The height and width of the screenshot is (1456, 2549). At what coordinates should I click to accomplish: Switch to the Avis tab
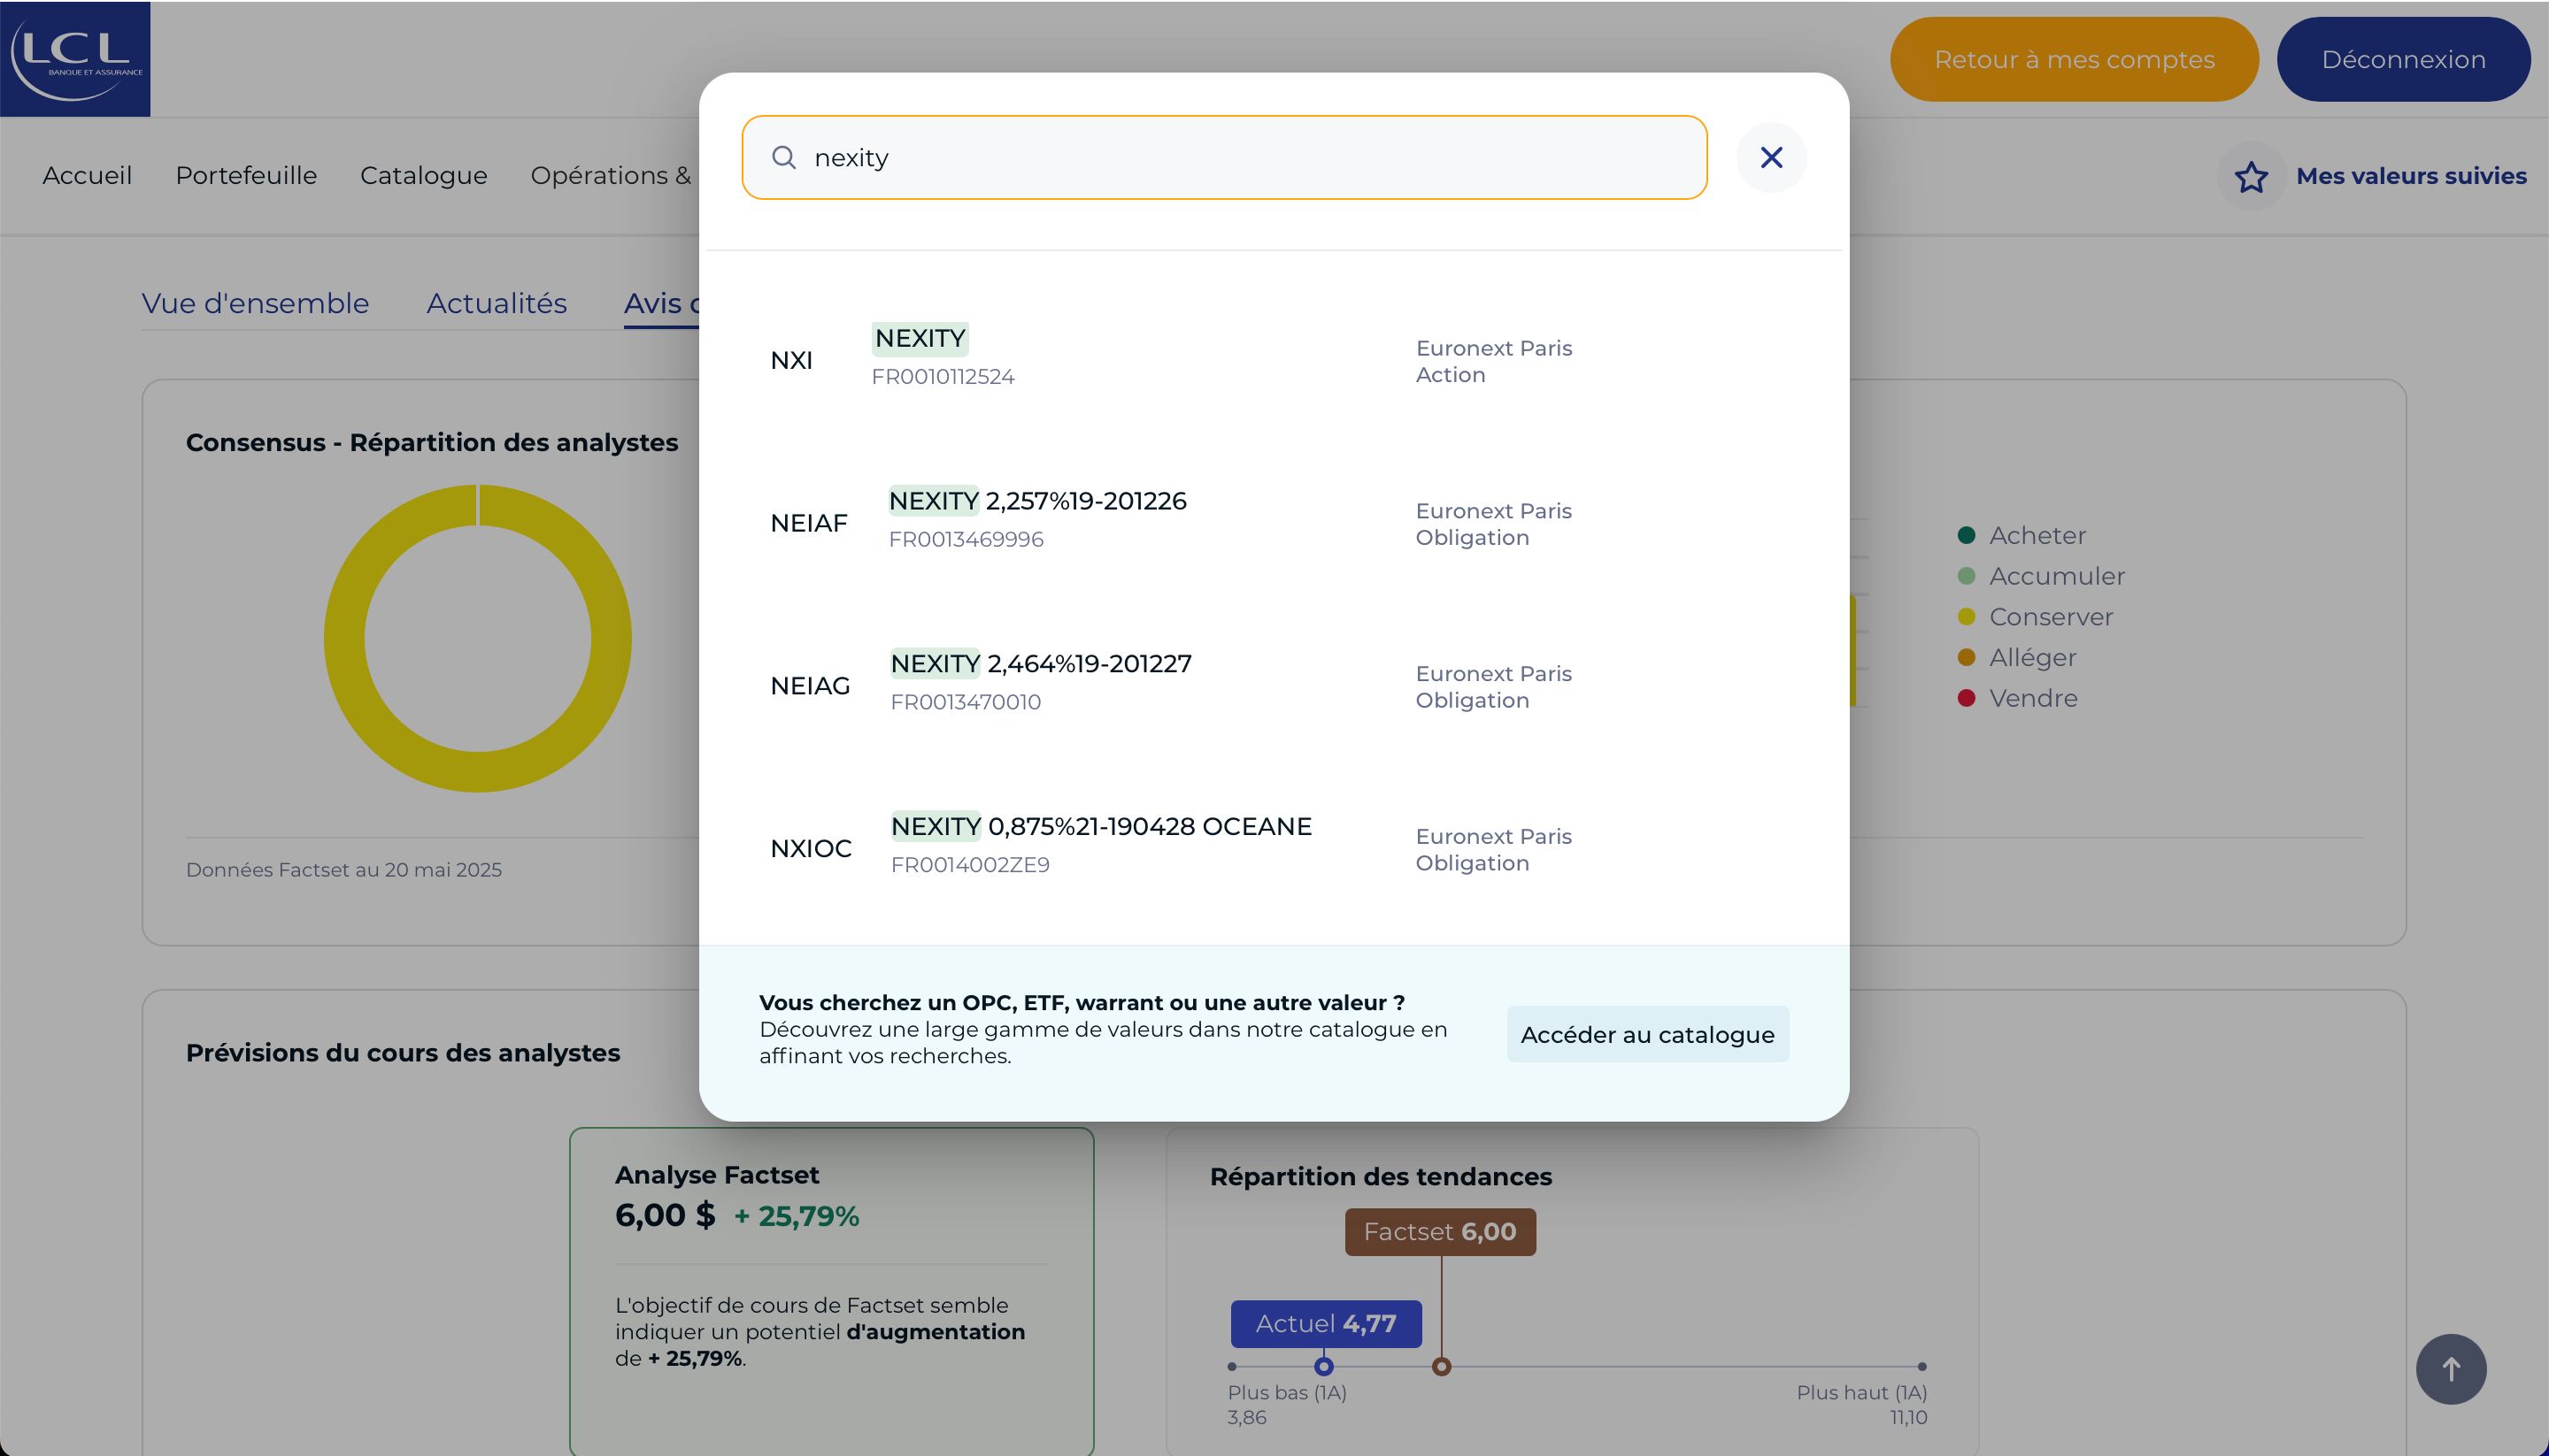(662, 303)
